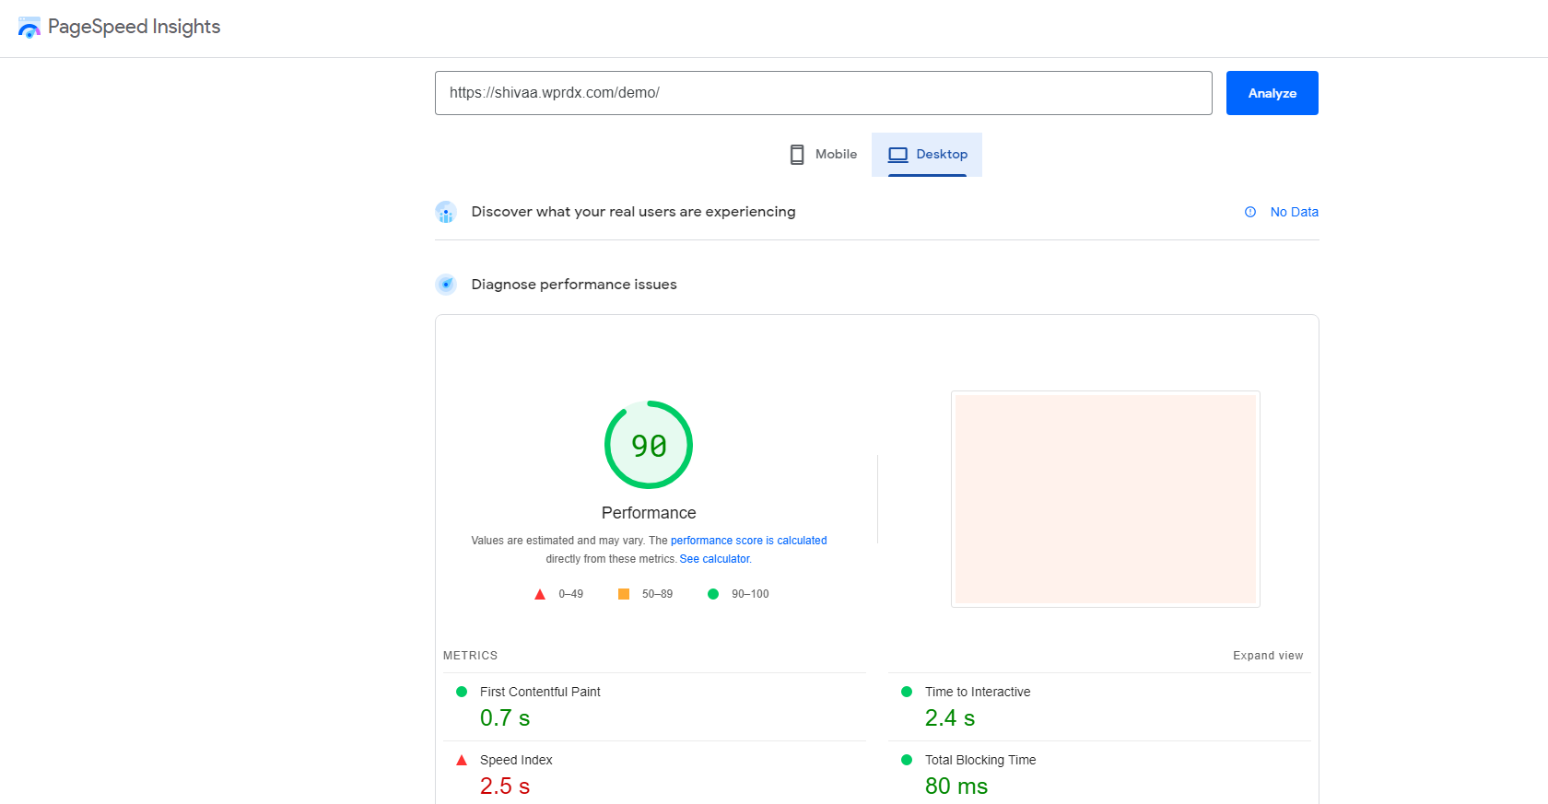Click Time to Interactive green status icon

point(907,692)
